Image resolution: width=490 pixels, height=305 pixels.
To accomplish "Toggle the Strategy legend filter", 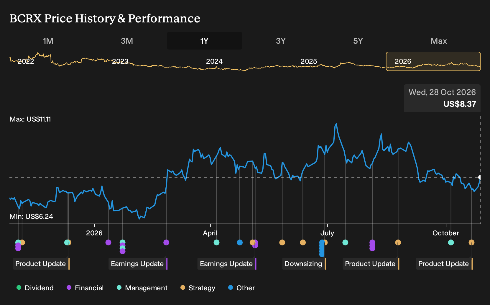I will pyautogui.click(x=198, y=288).
